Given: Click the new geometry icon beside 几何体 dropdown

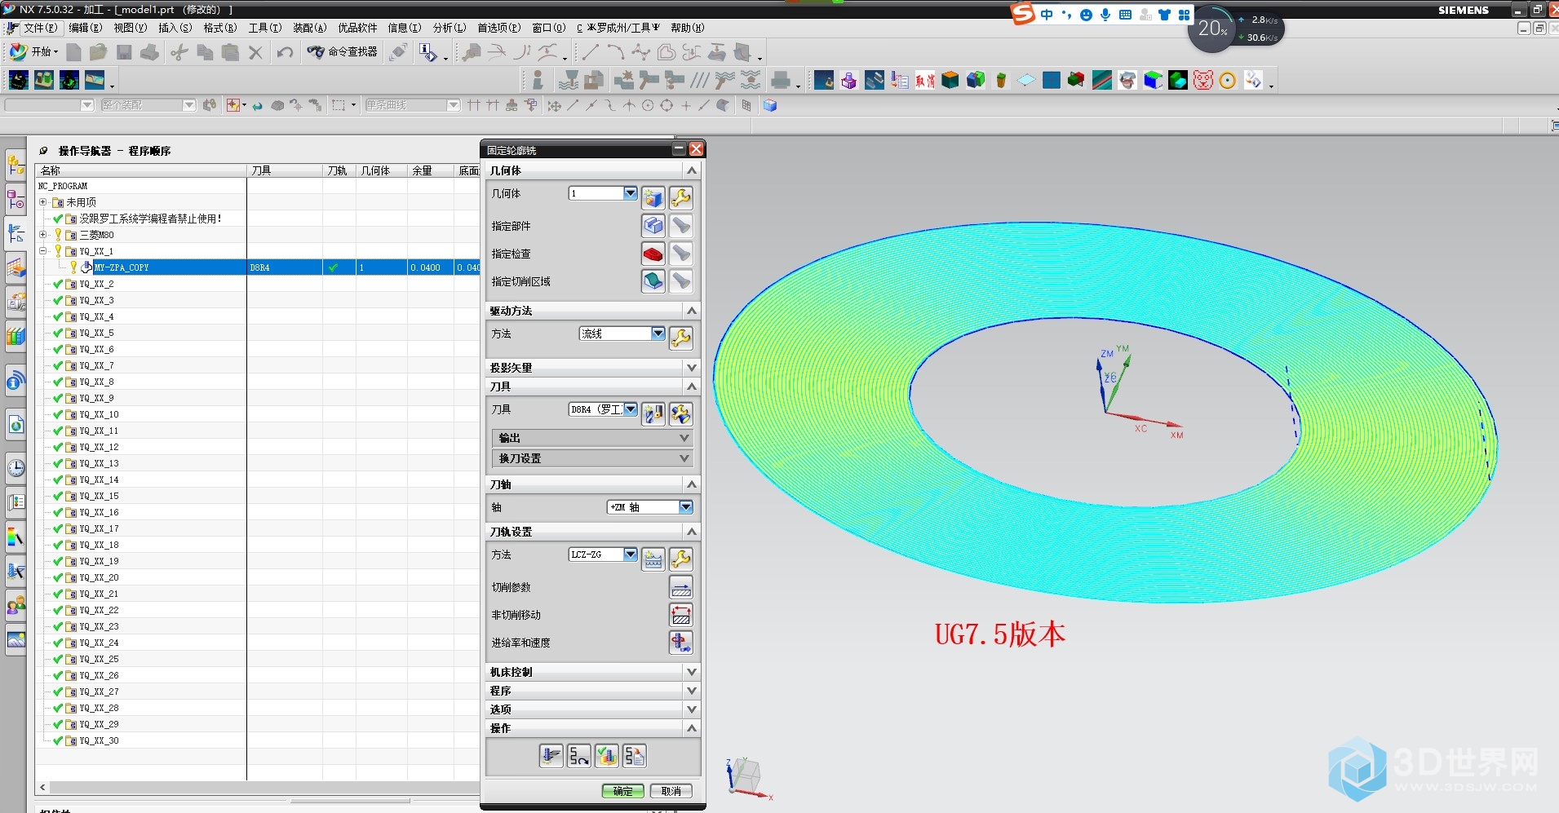Looking at the screenshot, I should pyautogui.click(x=653, y=197).
